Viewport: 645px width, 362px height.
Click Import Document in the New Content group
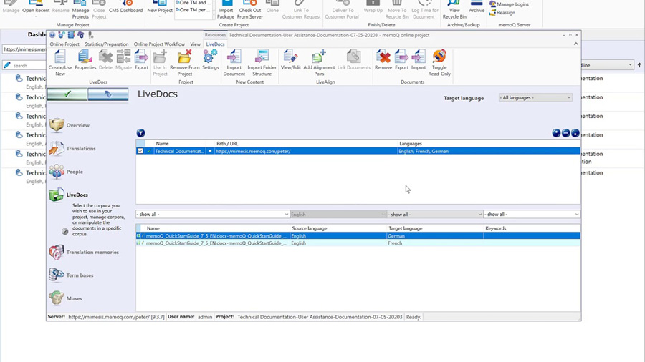(234, 63)
